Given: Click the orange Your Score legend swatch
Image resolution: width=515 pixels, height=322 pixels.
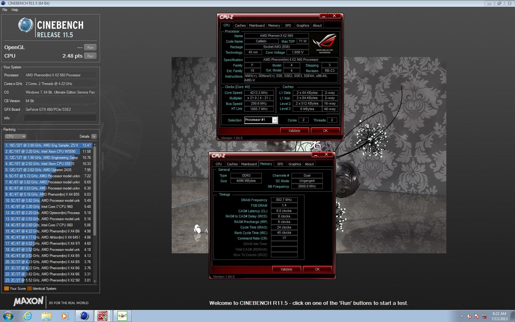Looking at the screenshot, I should point(6,289).
